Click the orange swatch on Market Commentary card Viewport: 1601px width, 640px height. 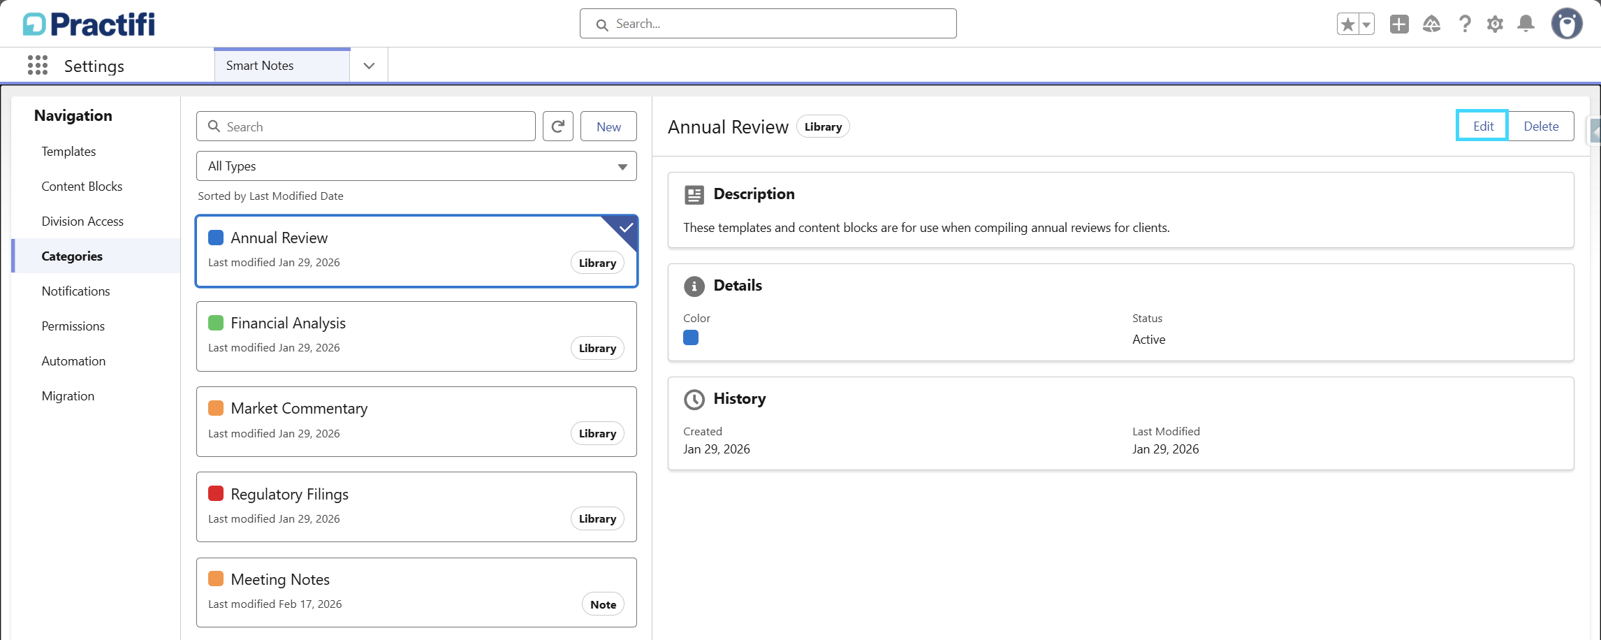[216, 408]
